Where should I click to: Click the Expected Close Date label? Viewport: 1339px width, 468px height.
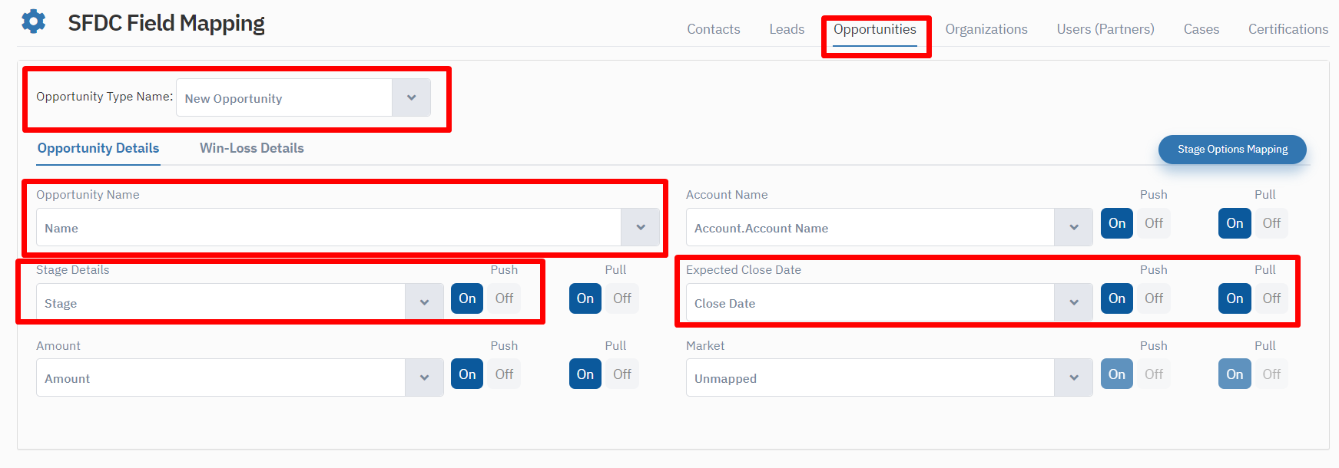[744, 270]
